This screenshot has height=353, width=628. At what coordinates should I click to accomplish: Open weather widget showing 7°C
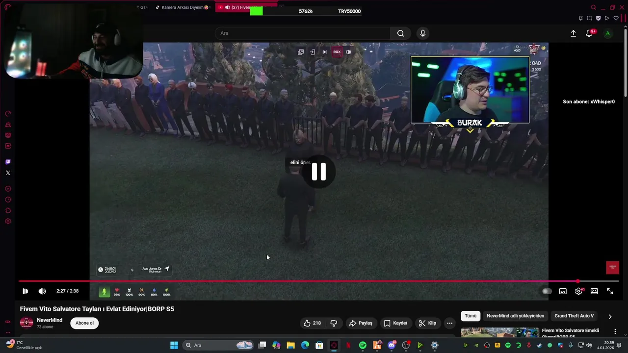click(25, 345)
